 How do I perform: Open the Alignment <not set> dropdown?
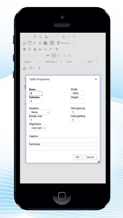tap(38, 128)
